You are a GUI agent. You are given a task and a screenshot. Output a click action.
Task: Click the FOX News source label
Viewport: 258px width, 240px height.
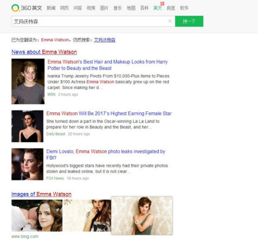[55, 178]
